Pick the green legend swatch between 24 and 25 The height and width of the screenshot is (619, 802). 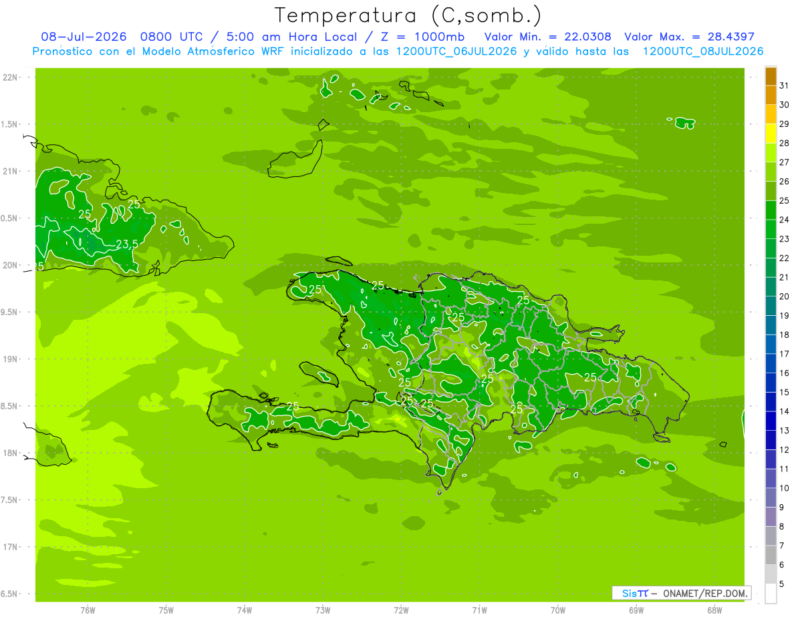coord(771,210)
